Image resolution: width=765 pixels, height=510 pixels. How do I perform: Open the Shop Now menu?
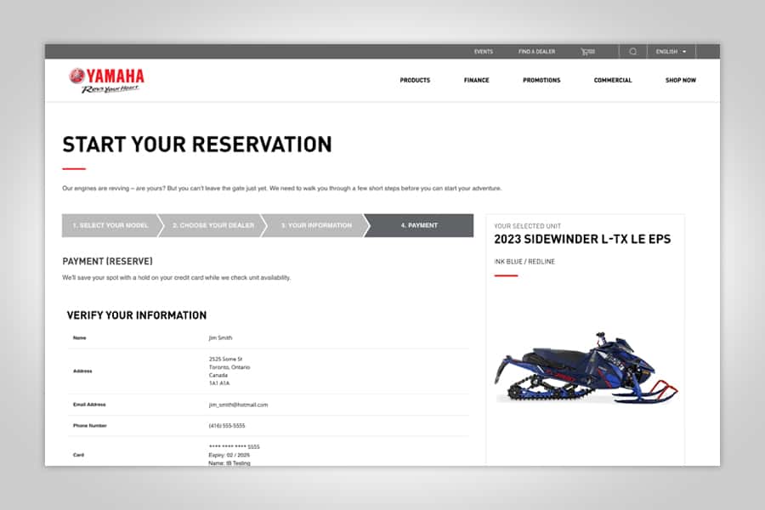tap(681, 80)
